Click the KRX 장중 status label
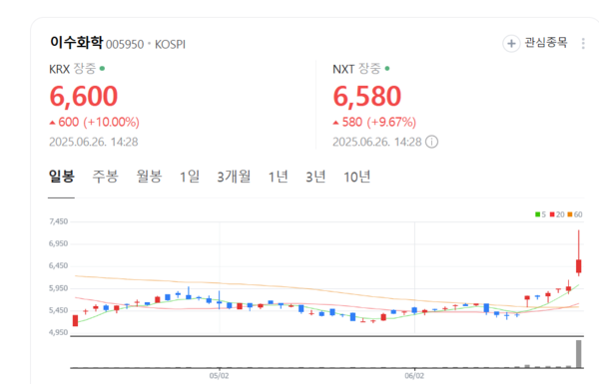This screenshot has width=599, height=384. tap(84, 69)
